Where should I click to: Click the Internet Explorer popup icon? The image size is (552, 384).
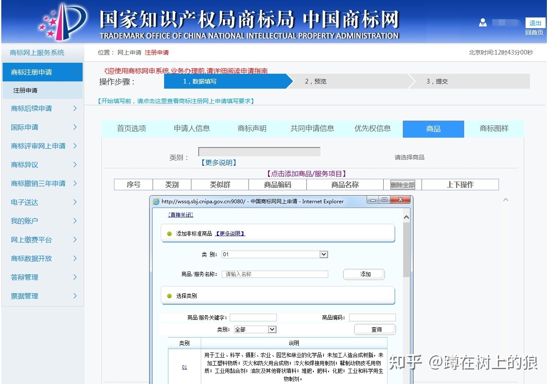[x=156, y=201]
